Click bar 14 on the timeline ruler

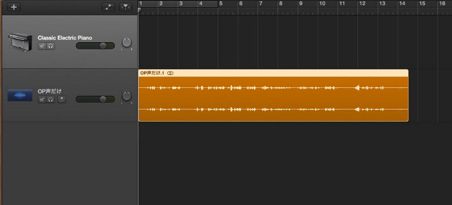402,4
